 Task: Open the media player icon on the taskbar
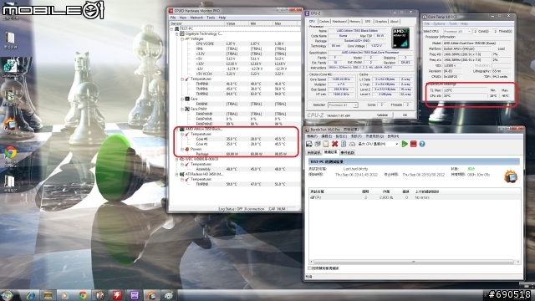pyautogui.click(x=65, y=295)
